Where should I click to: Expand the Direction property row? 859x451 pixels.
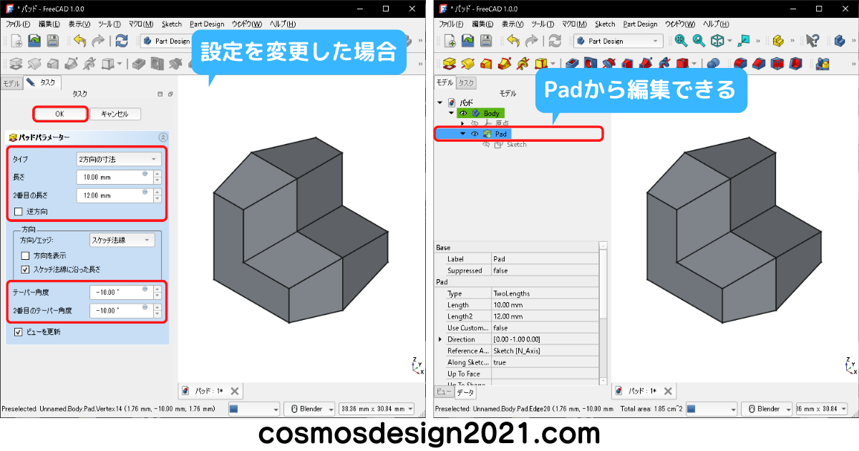tap(440, 339)
